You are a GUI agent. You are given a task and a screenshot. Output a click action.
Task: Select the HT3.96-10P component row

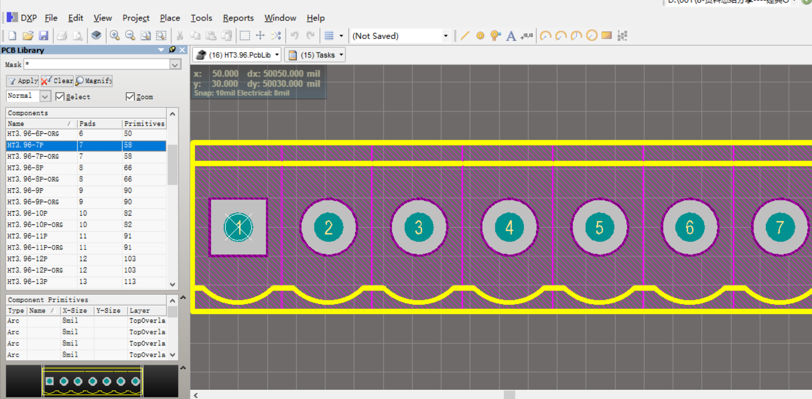(x=86, y=213)
